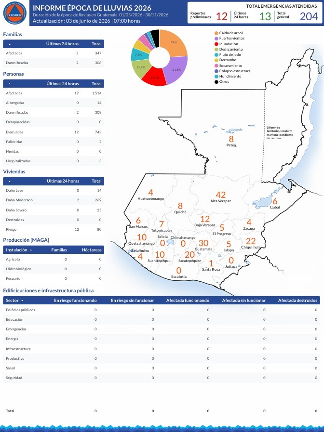The height and width of the screenshot is (432, 324).
Task: Click the Hospitalizadas row label
Action: click(18, 161)
